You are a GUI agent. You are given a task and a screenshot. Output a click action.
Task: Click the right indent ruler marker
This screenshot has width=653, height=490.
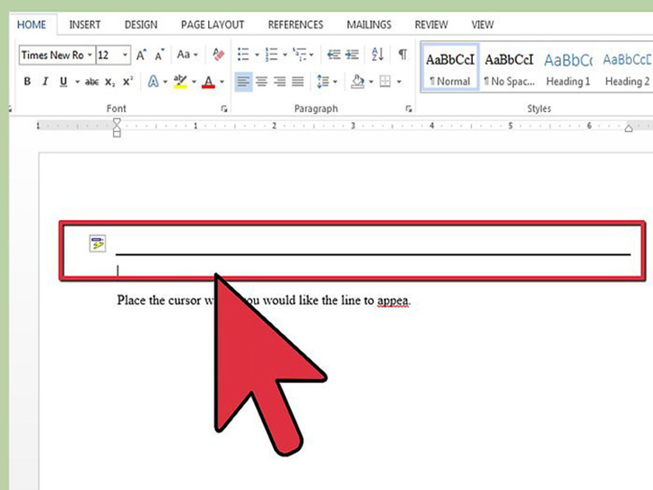point(629,128)
